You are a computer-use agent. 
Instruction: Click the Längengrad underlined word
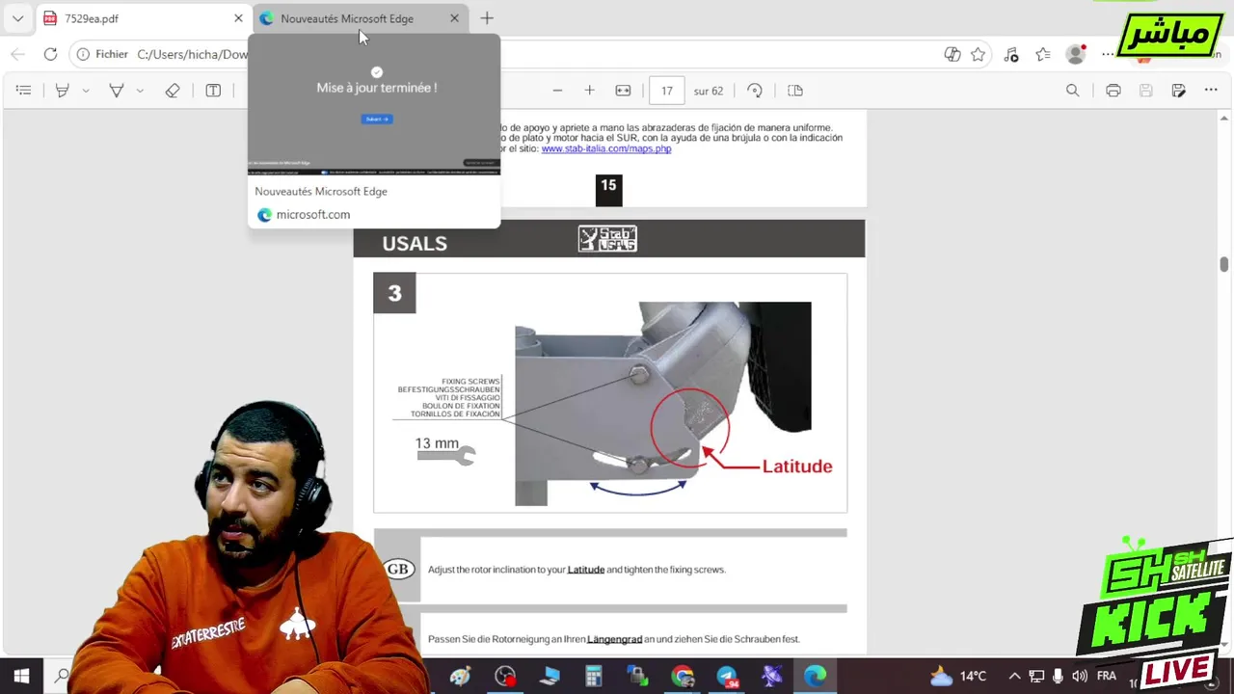(614, 639)
